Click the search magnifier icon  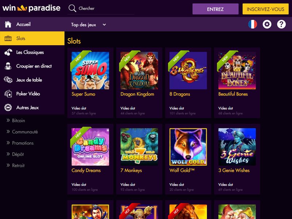click(x=72, y=8)
